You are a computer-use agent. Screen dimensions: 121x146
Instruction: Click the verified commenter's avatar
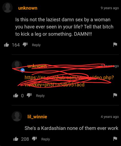tap(17, 66)
